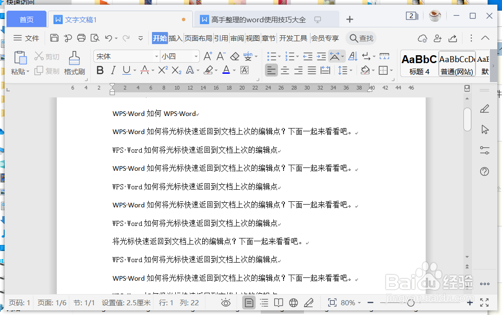Click the cloud sync icon
This screenshot has width=502, height=315.
click(x=422, y=39)
